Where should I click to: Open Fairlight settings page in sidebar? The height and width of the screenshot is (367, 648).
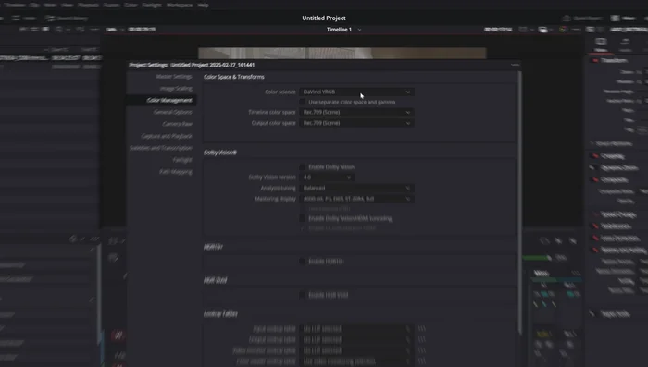182,160
